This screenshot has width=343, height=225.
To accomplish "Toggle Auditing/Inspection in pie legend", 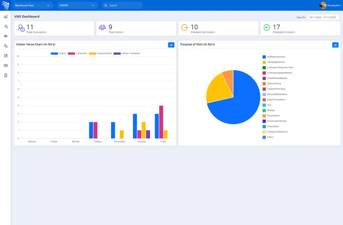I will 274,57.
